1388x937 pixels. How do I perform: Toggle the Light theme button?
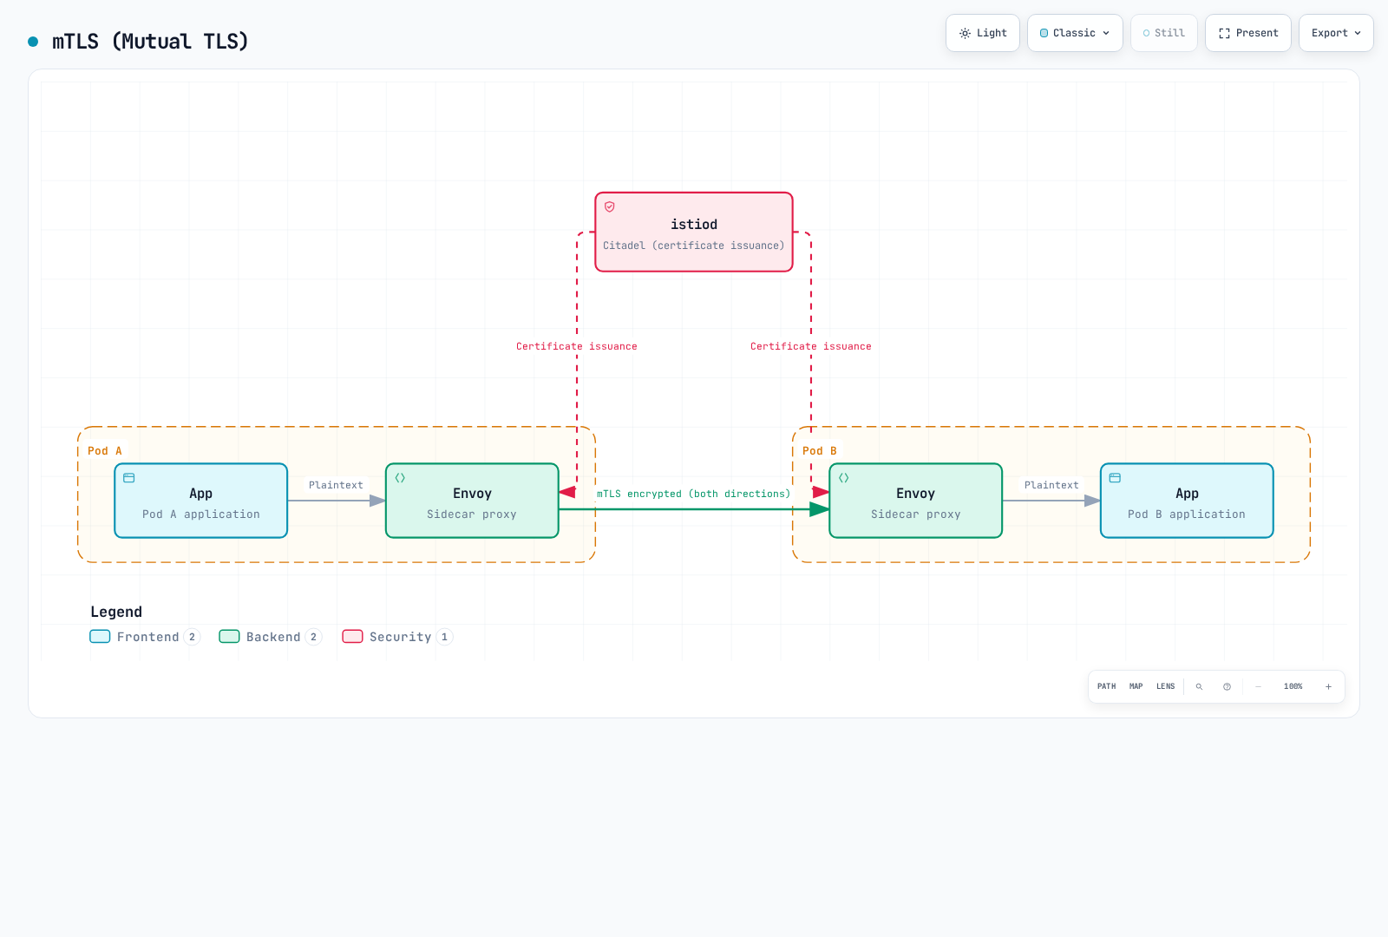tap(983, 33)
